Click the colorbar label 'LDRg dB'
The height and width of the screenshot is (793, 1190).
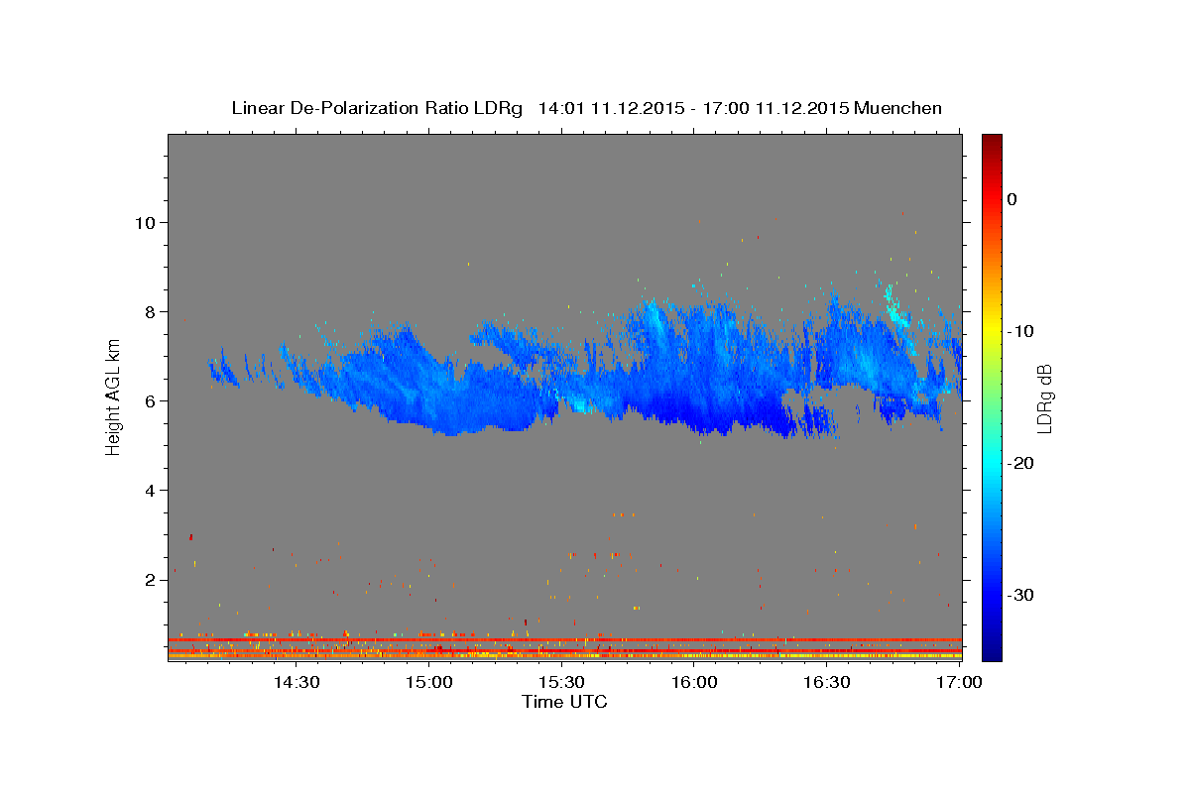1043,397
